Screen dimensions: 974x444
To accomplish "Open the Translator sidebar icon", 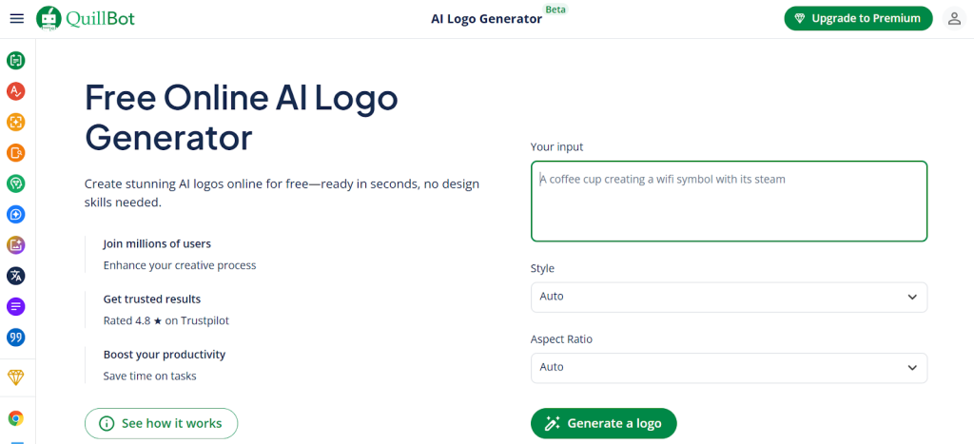I will point(16,276).
